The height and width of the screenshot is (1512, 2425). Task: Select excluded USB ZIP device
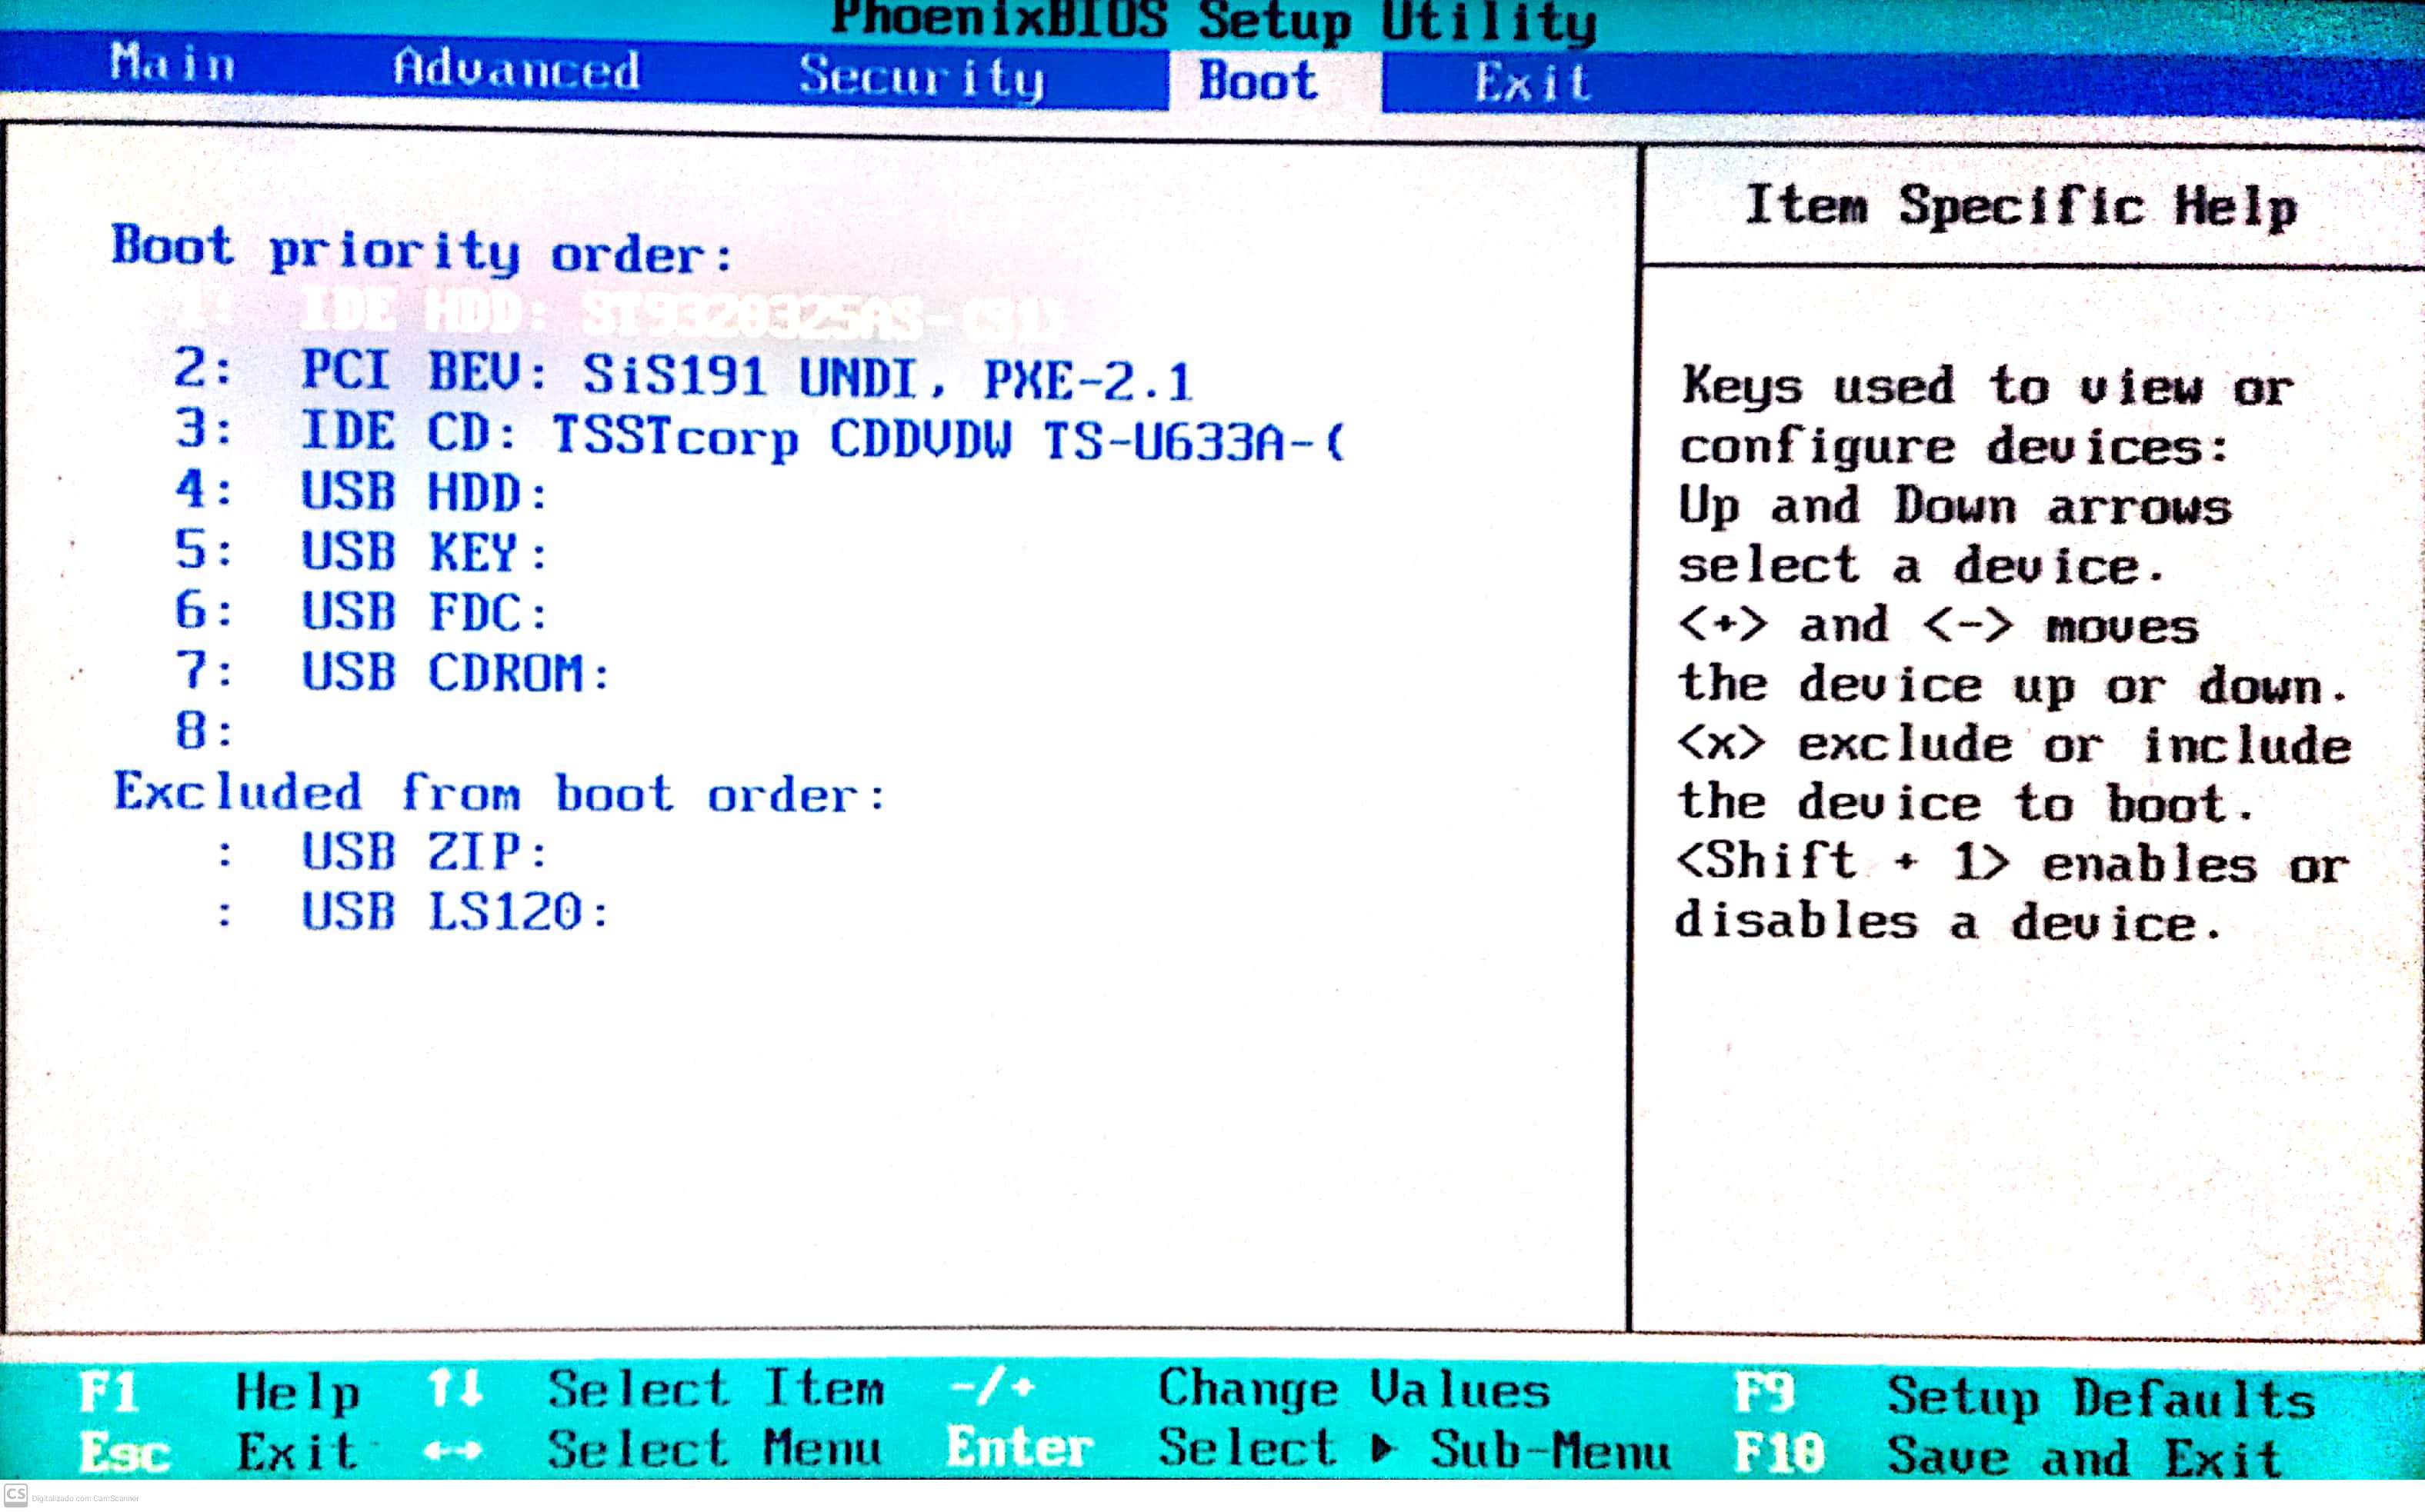[382, 852]
